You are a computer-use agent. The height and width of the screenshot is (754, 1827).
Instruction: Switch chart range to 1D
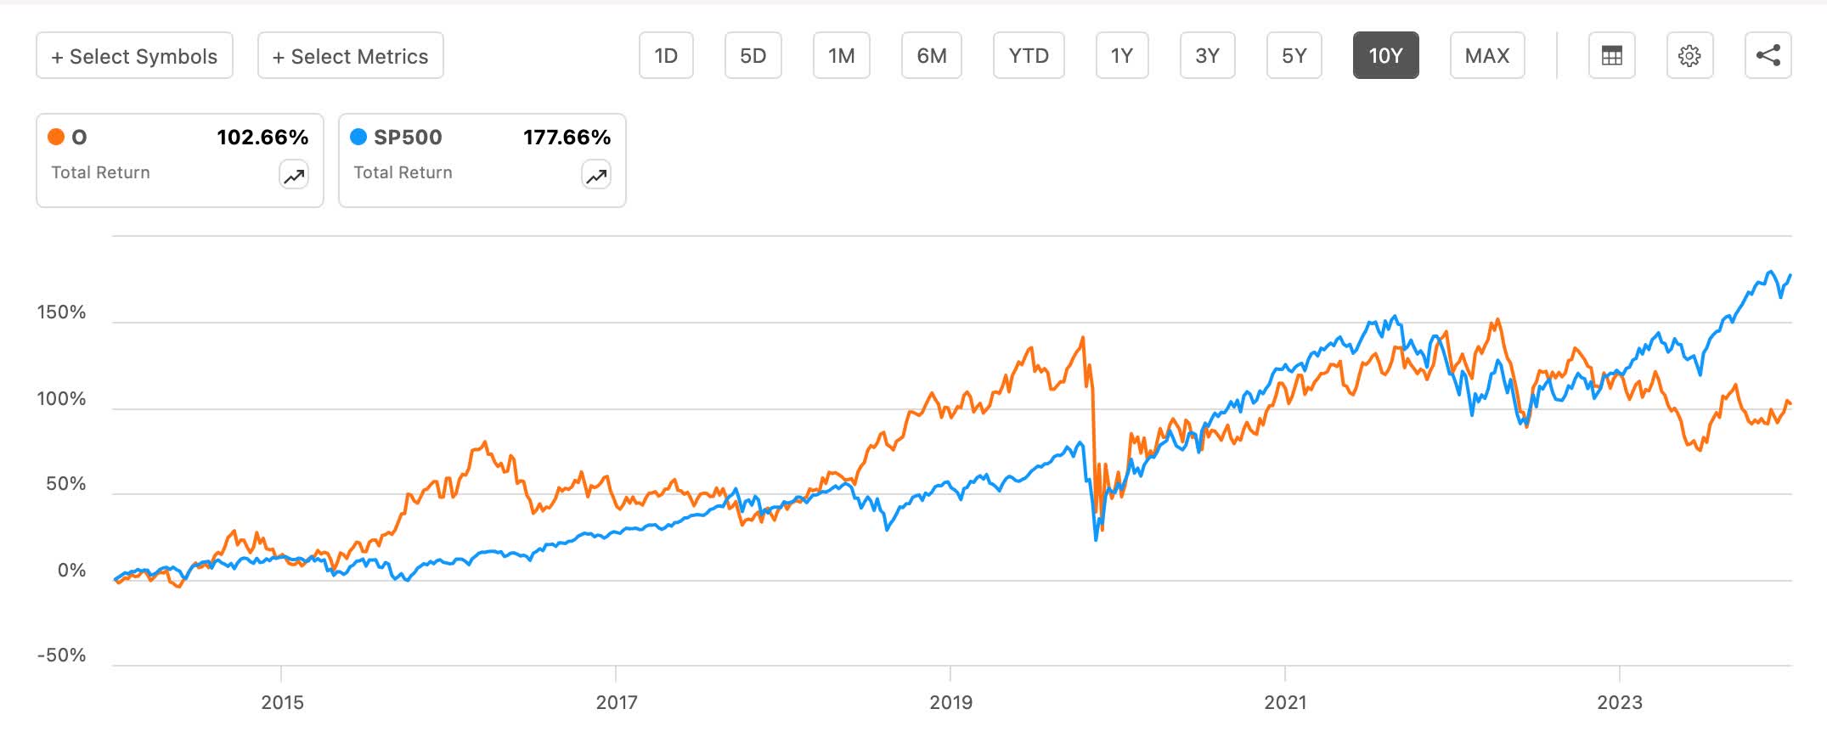(666, 55)
